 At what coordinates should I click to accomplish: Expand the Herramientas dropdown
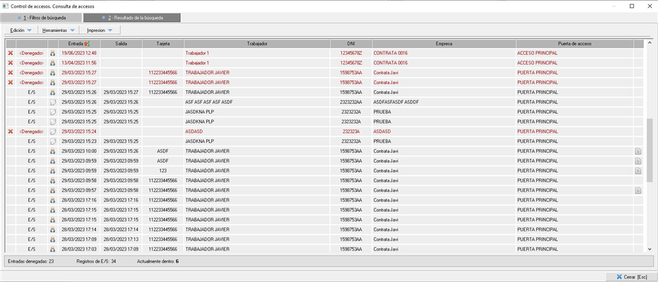coord(58,30)
